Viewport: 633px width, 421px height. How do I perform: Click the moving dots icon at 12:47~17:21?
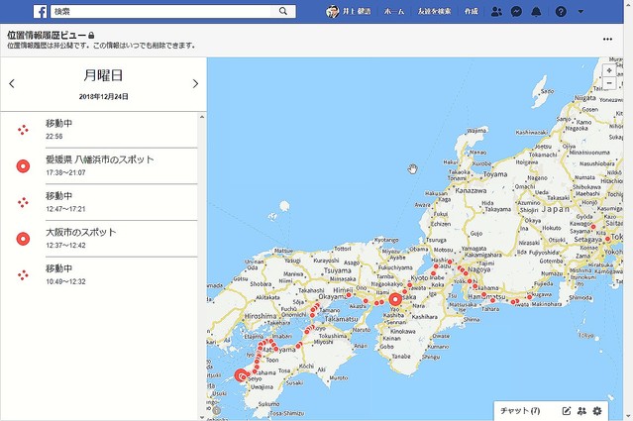coord(23,202)
